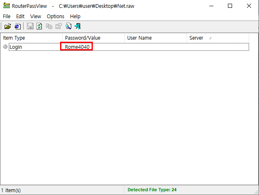This screenshot has height=195, width=259.
Task: Click the Rome4040 password value
Action: (x=77, y=47)
